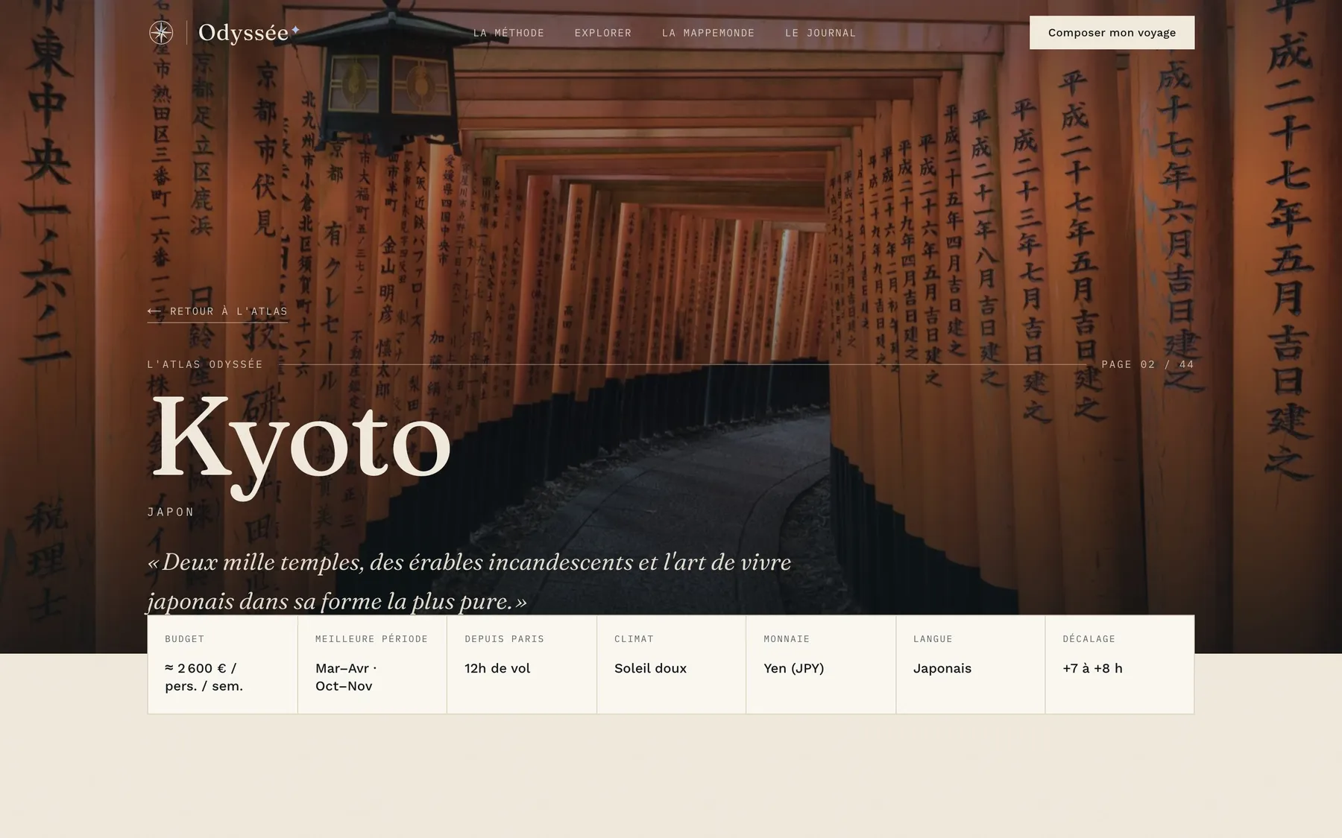Click the Langue label
This screenshot has width=1342, height=838.
(933, 639)
